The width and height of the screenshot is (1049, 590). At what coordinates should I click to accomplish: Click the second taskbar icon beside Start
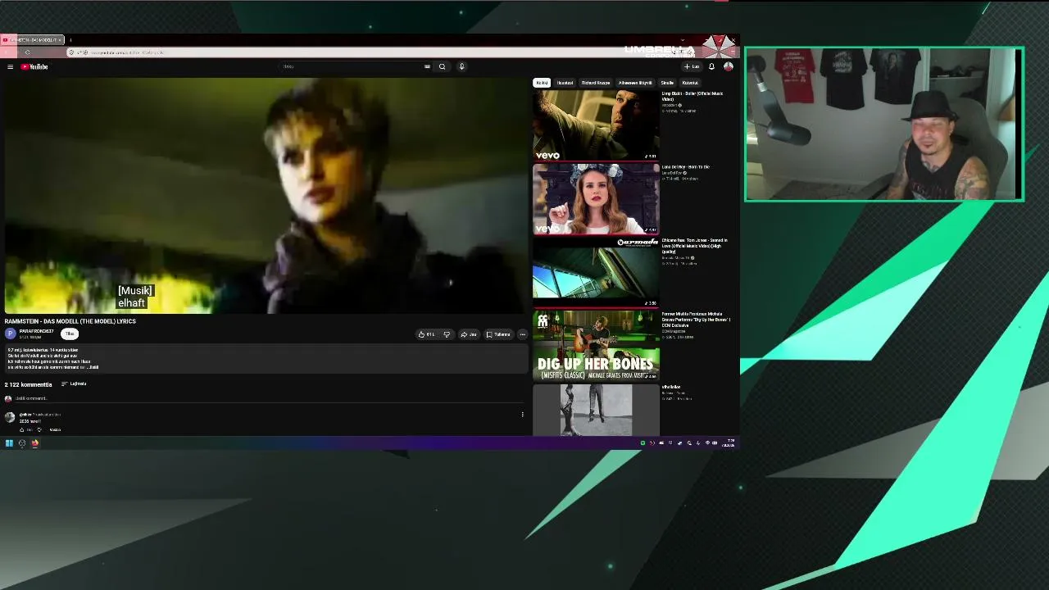point(22,443)
